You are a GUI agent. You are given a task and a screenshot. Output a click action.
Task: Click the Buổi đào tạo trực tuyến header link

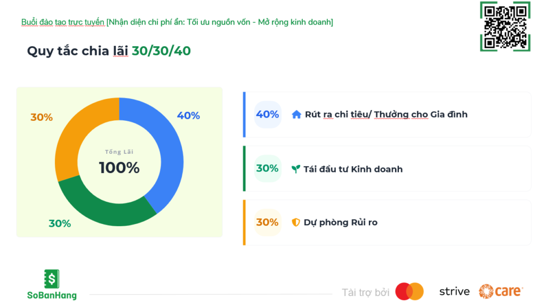[62, 22]
